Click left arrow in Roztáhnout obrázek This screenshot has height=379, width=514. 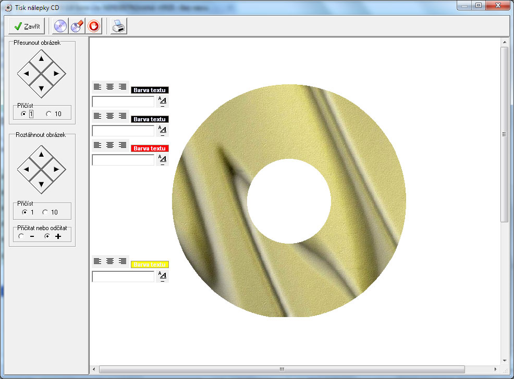27,169
